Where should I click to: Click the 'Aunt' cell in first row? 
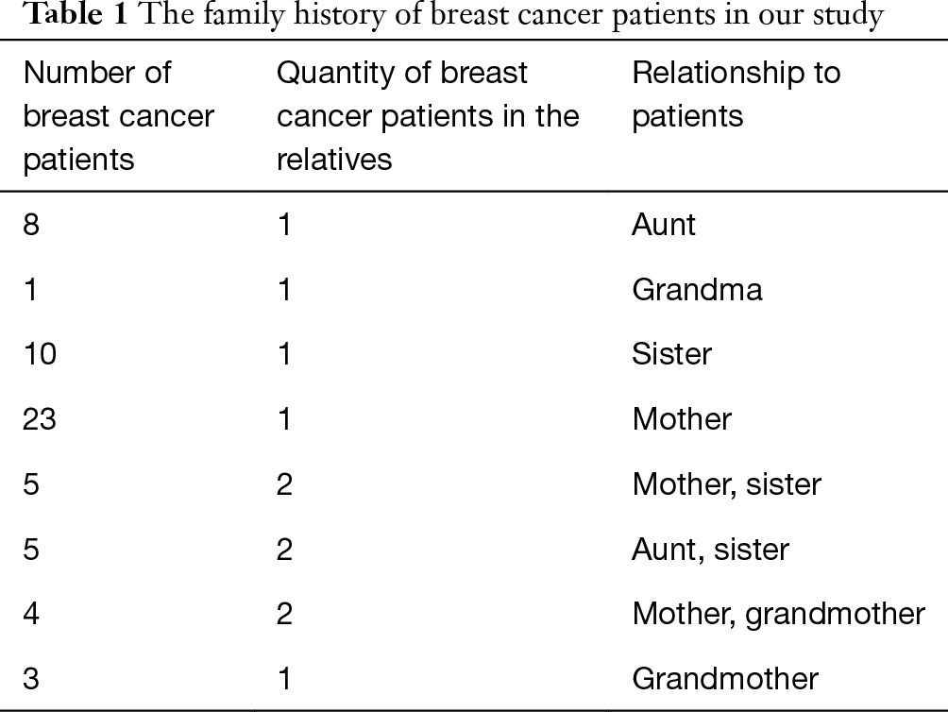664,225
